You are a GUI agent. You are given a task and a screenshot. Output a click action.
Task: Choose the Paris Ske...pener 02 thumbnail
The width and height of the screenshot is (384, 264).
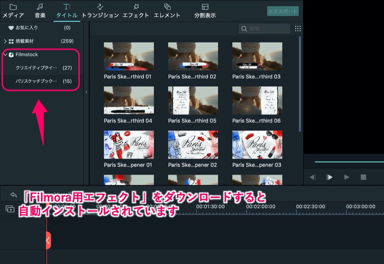pyautogui.click(x=193, y=145)
